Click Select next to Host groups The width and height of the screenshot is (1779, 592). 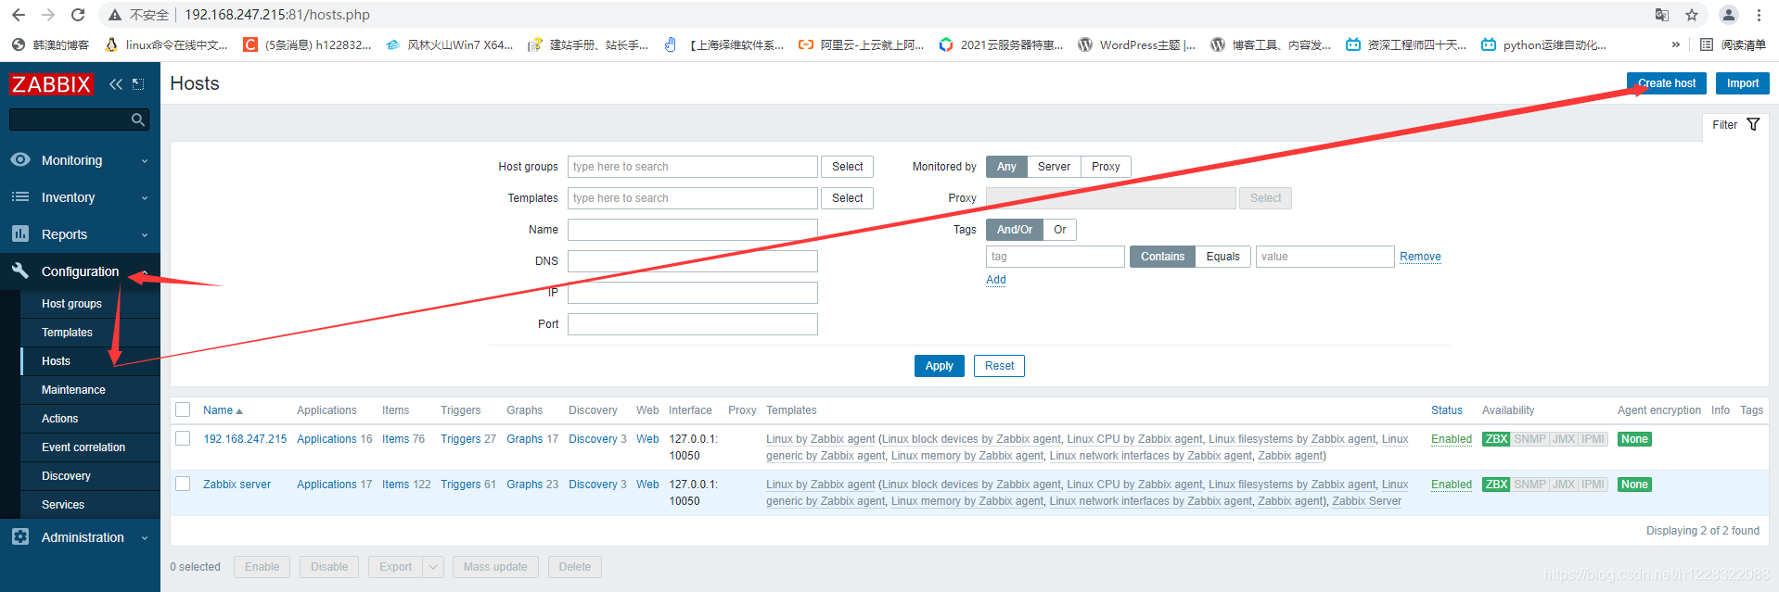847,167
